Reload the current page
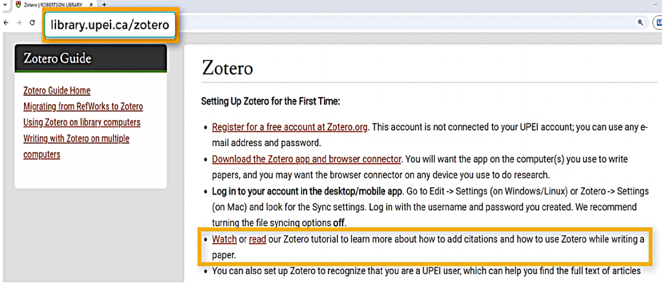The height and width of the screenshot is (283, 662). (32, 22)
